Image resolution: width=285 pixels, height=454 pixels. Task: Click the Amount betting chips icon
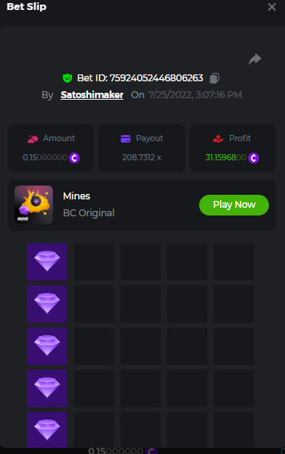point(33,139)
